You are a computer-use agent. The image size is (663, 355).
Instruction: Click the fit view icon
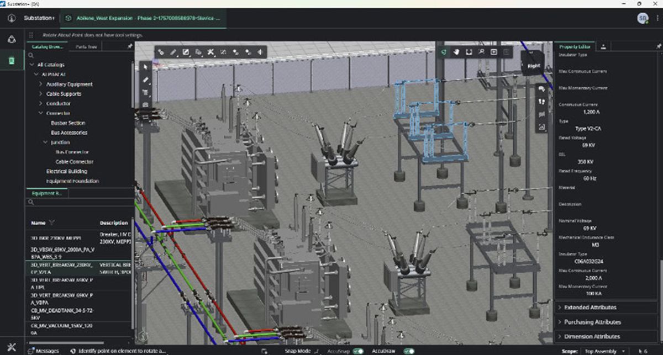click(469, 52)
